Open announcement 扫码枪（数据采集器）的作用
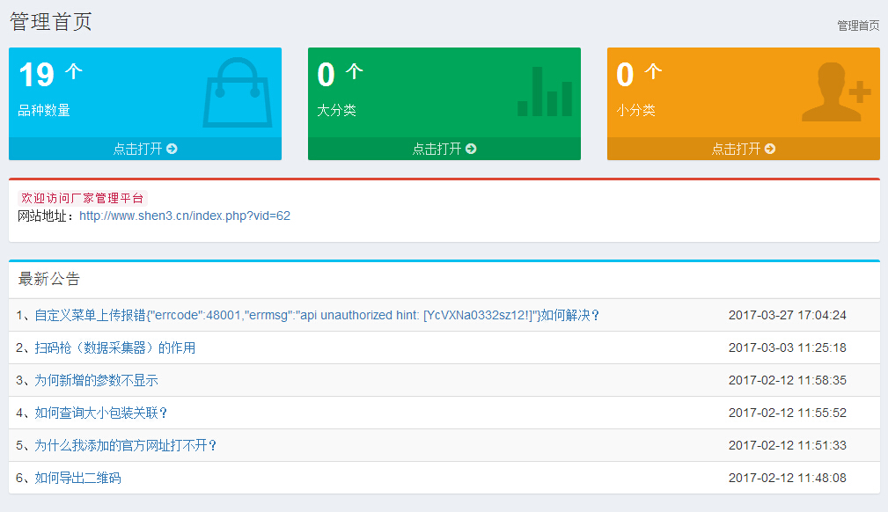This screenshot has height=512, width=888. 115,347
